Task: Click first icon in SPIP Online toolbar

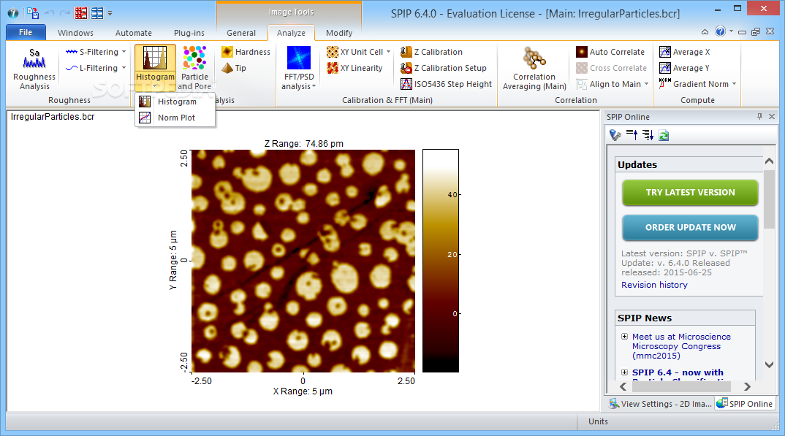Action: [x=615, y=135]
